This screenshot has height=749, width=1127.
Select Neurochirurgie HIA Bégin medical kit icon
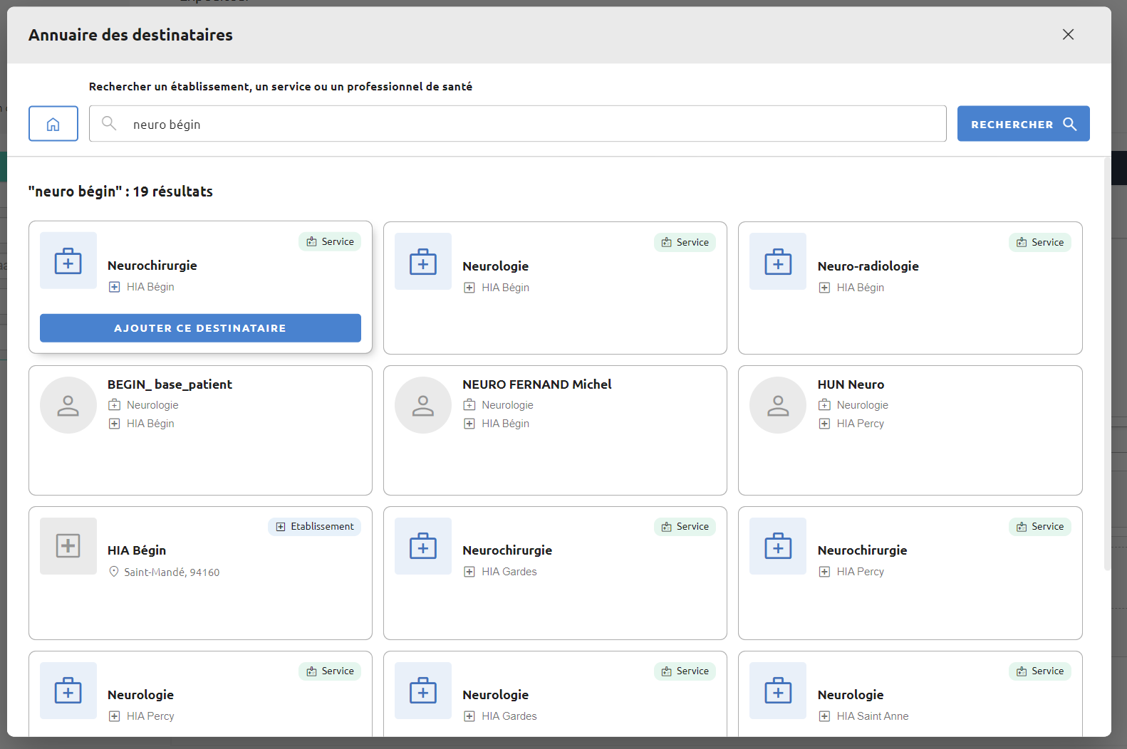pos(68,261)
